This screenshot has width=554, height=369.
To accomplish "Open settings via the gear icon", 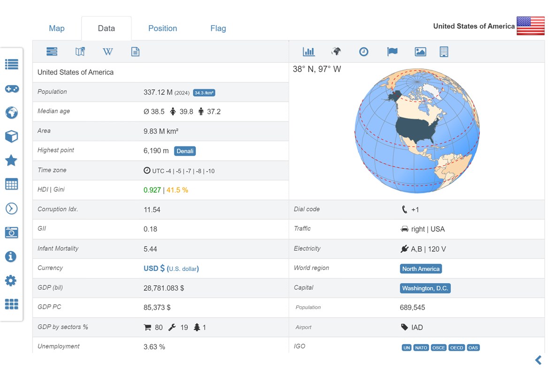I will [11, 280].
